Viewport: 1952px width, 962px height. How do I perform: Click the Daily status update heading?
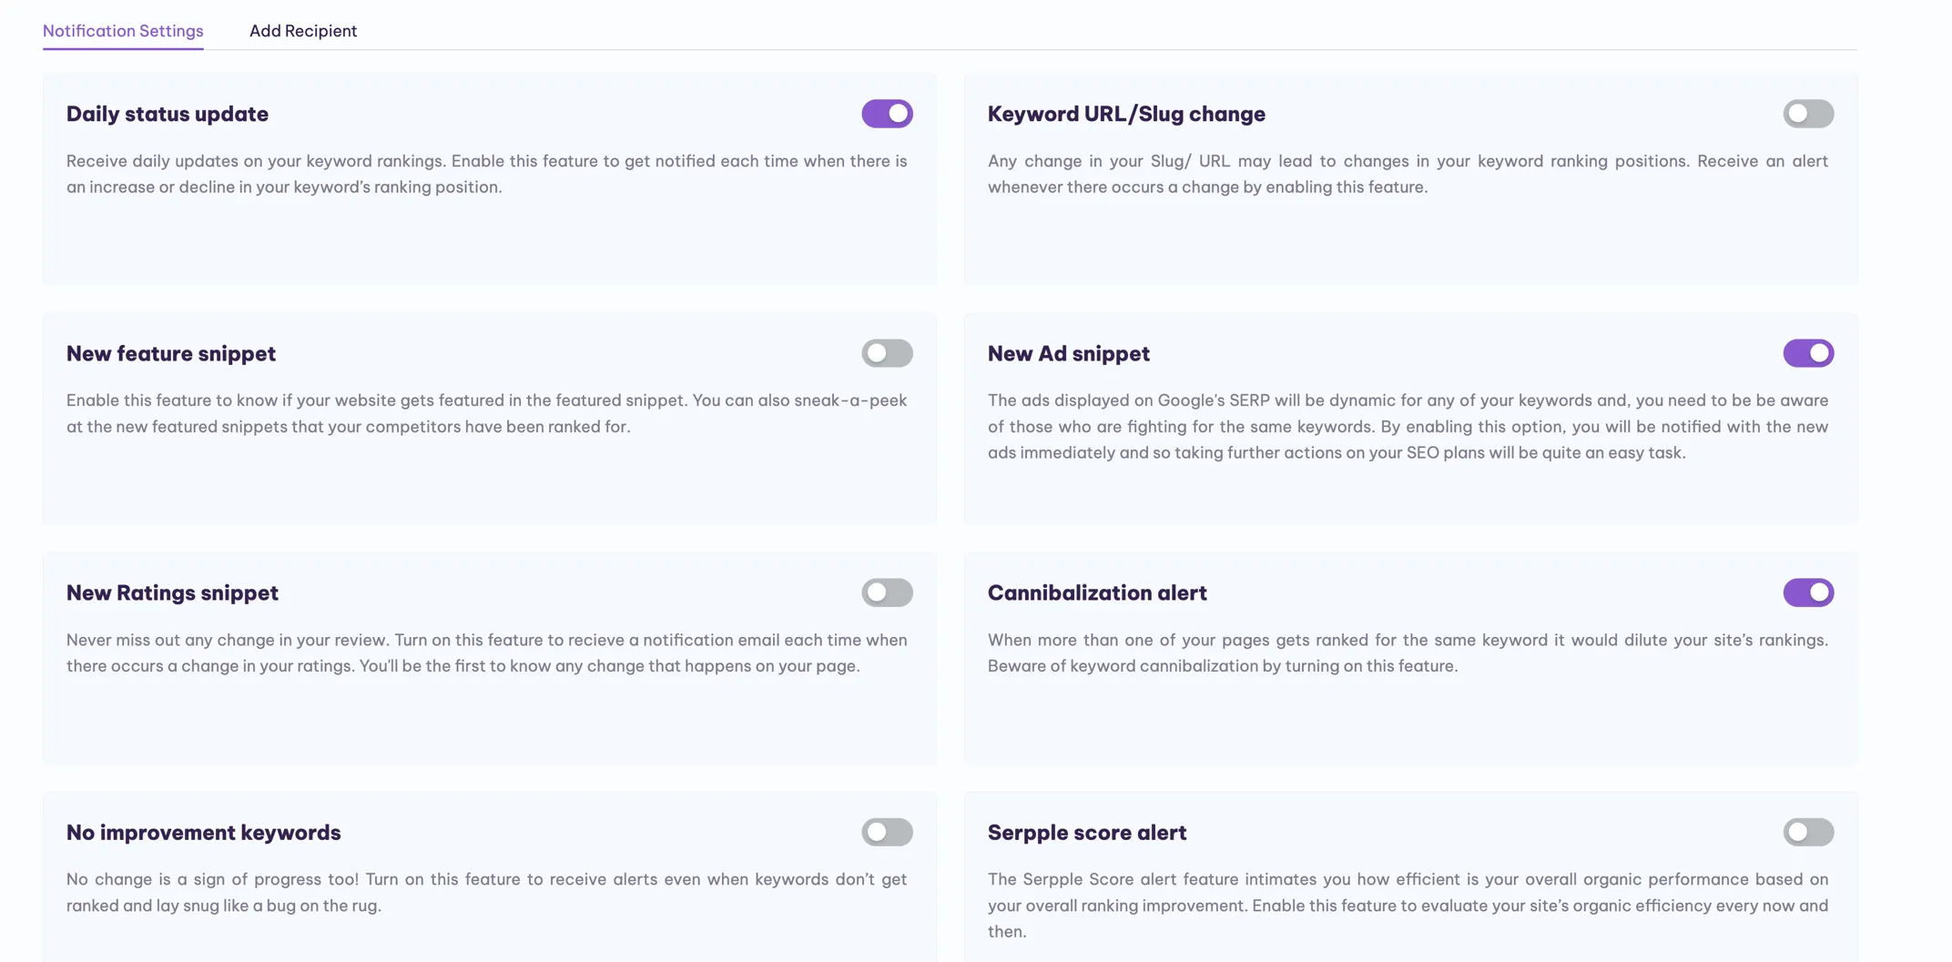(x=168, y=114)
